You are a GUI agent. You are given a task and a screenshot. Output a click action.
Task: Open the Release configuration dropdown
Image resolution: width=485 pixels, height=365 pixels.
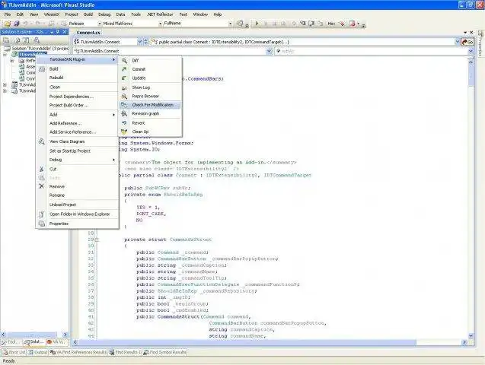pos(100,24)
